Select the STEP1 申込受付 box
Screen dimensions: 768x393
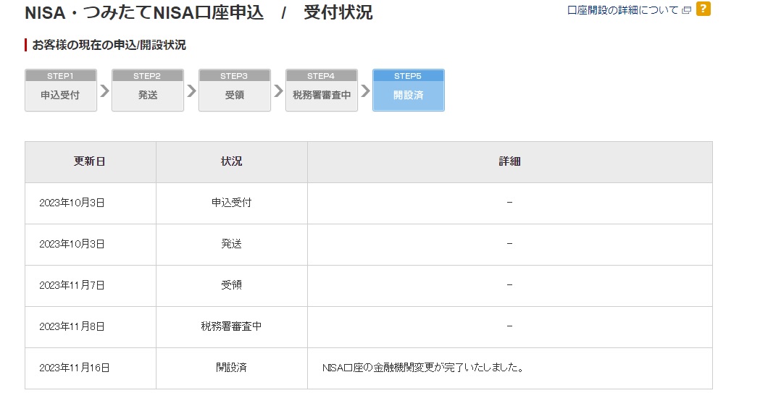(61, 90)
